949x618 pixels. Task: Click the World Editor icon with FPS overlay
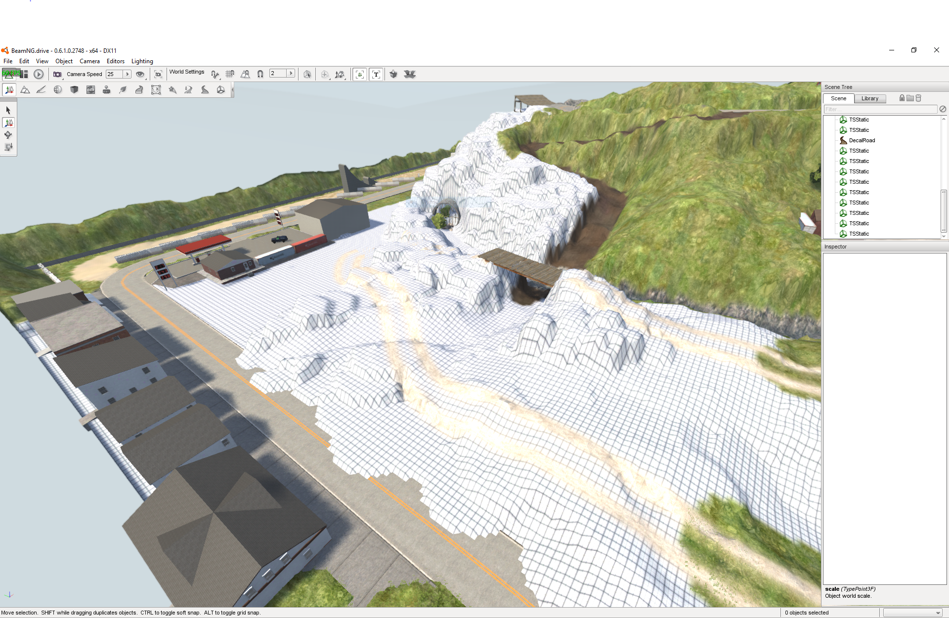(10, 74)
